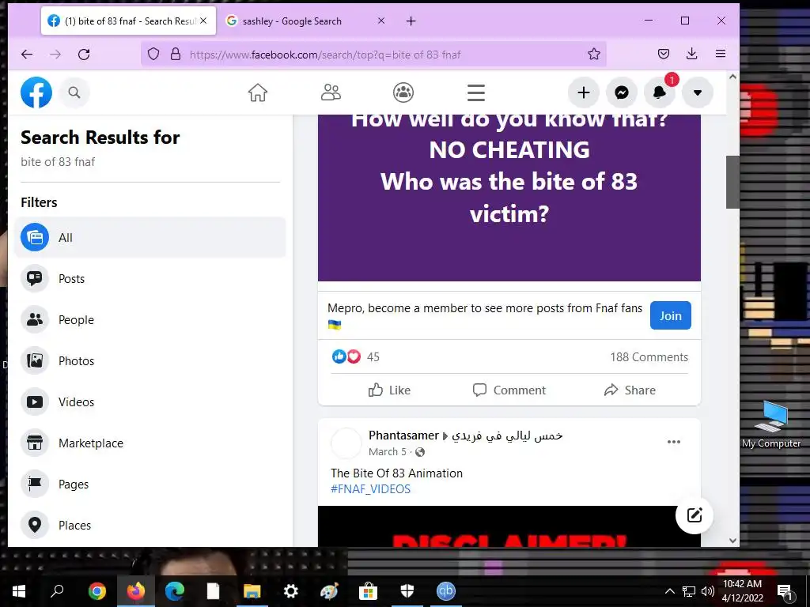Image resolution: width=810 pixels, height=607 pixels.
Task: Open the Phantasamer profile picture
Action: (x=346, y=443)
